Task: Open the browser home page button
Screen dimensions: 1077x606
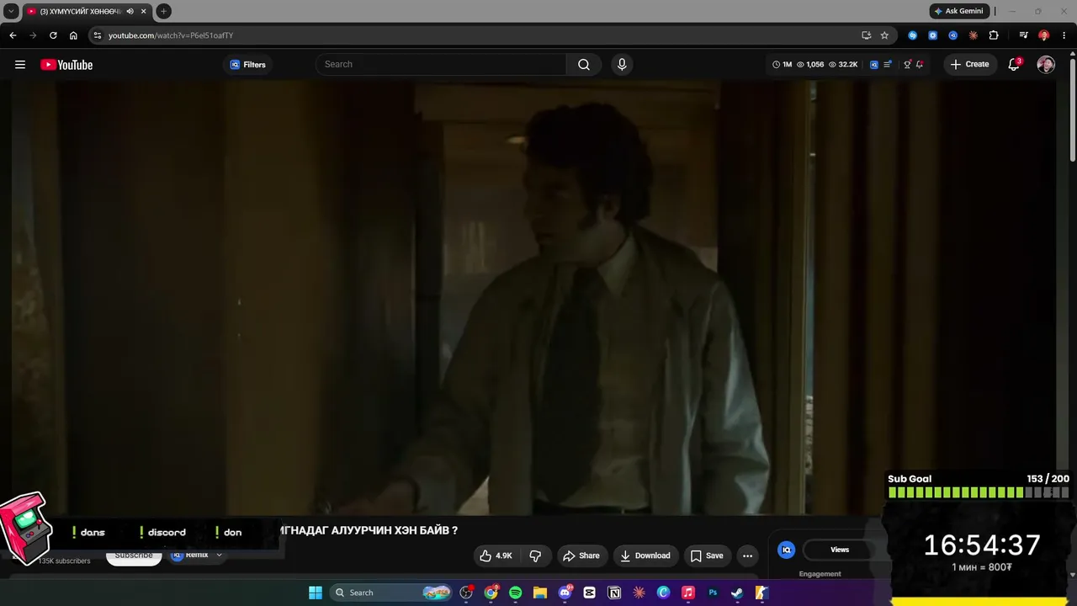Action: pyautogui.click(x=73, y=35)
